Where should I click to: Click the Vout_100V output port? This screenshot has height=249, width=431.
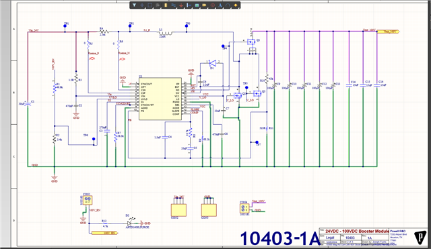[x=388, y=32]
